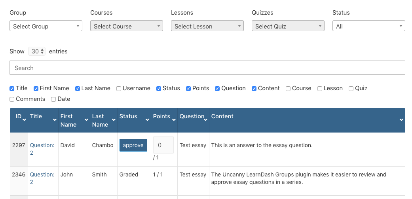Click the Content column sort chevron
Screen dimensions: 412x199
[x=401, y=119]
